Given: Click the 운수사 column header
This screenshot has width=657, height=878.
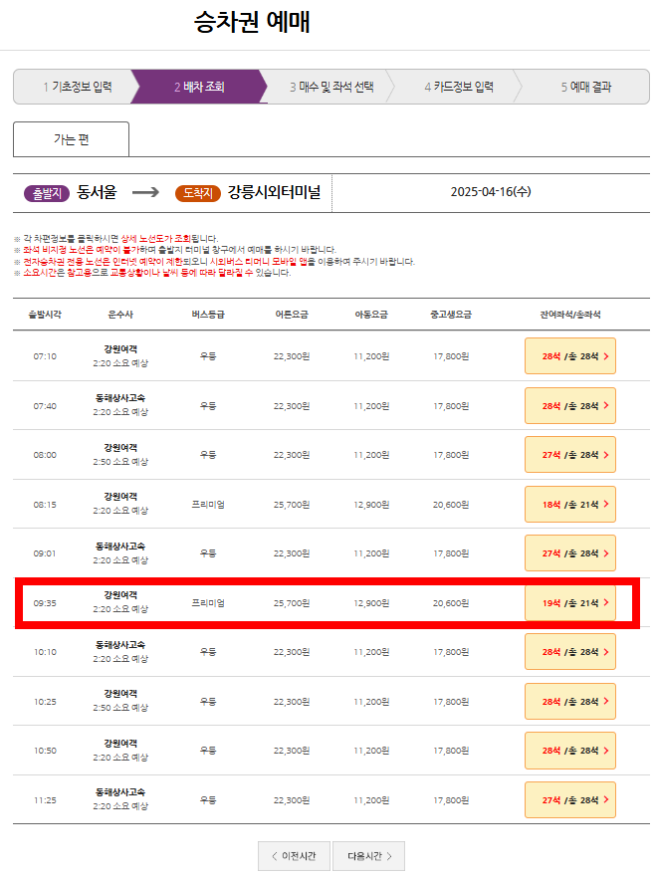Looking at the screenshot, I should 120,315.
